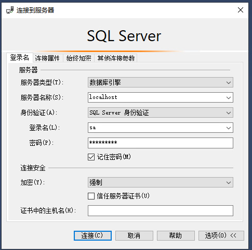Click the 取消 button
Screen dimensions: 252x250
pos(134,235)
